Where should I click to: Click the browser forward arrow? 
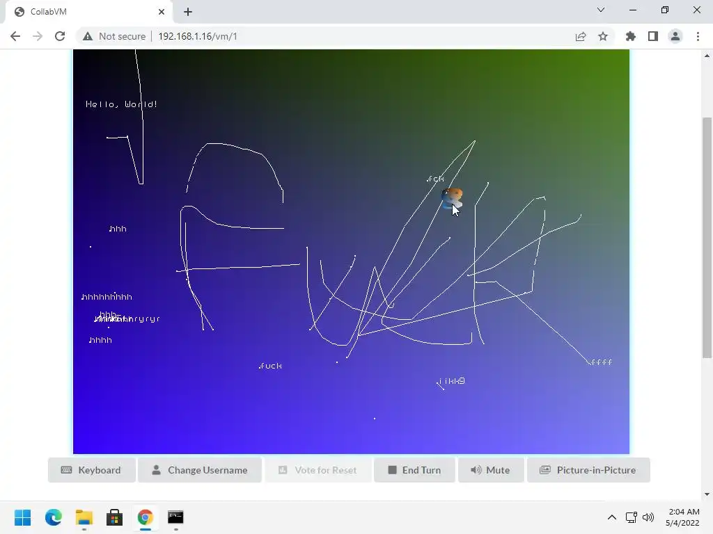[38, 36]
